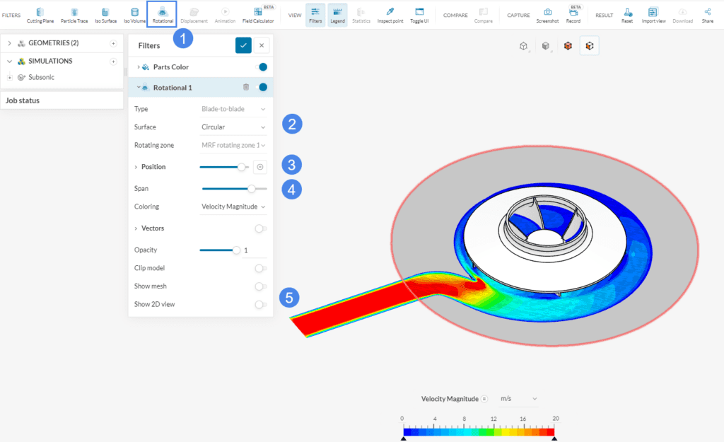
Task: Select the Cutting Plane filter tool
Action: click(40, 13)
